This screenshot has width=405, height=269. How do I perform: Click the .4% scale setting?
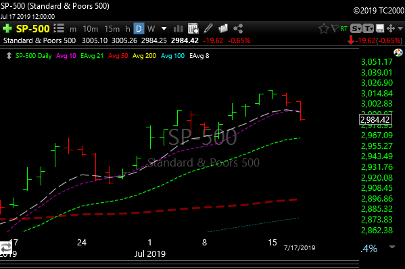click(x=369, y=249)
